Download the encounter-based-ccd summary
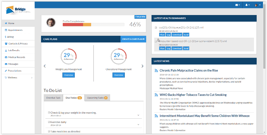The height and width of the screenshot is (135, 267). click(x=177, y=48)
